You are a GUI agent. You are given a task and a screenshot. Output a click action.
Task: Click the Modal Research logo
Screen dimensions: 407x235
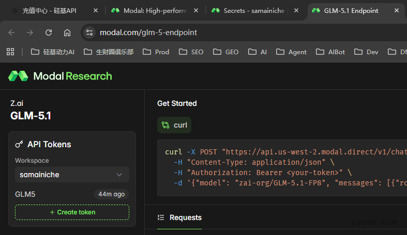(x=60, y=76)
